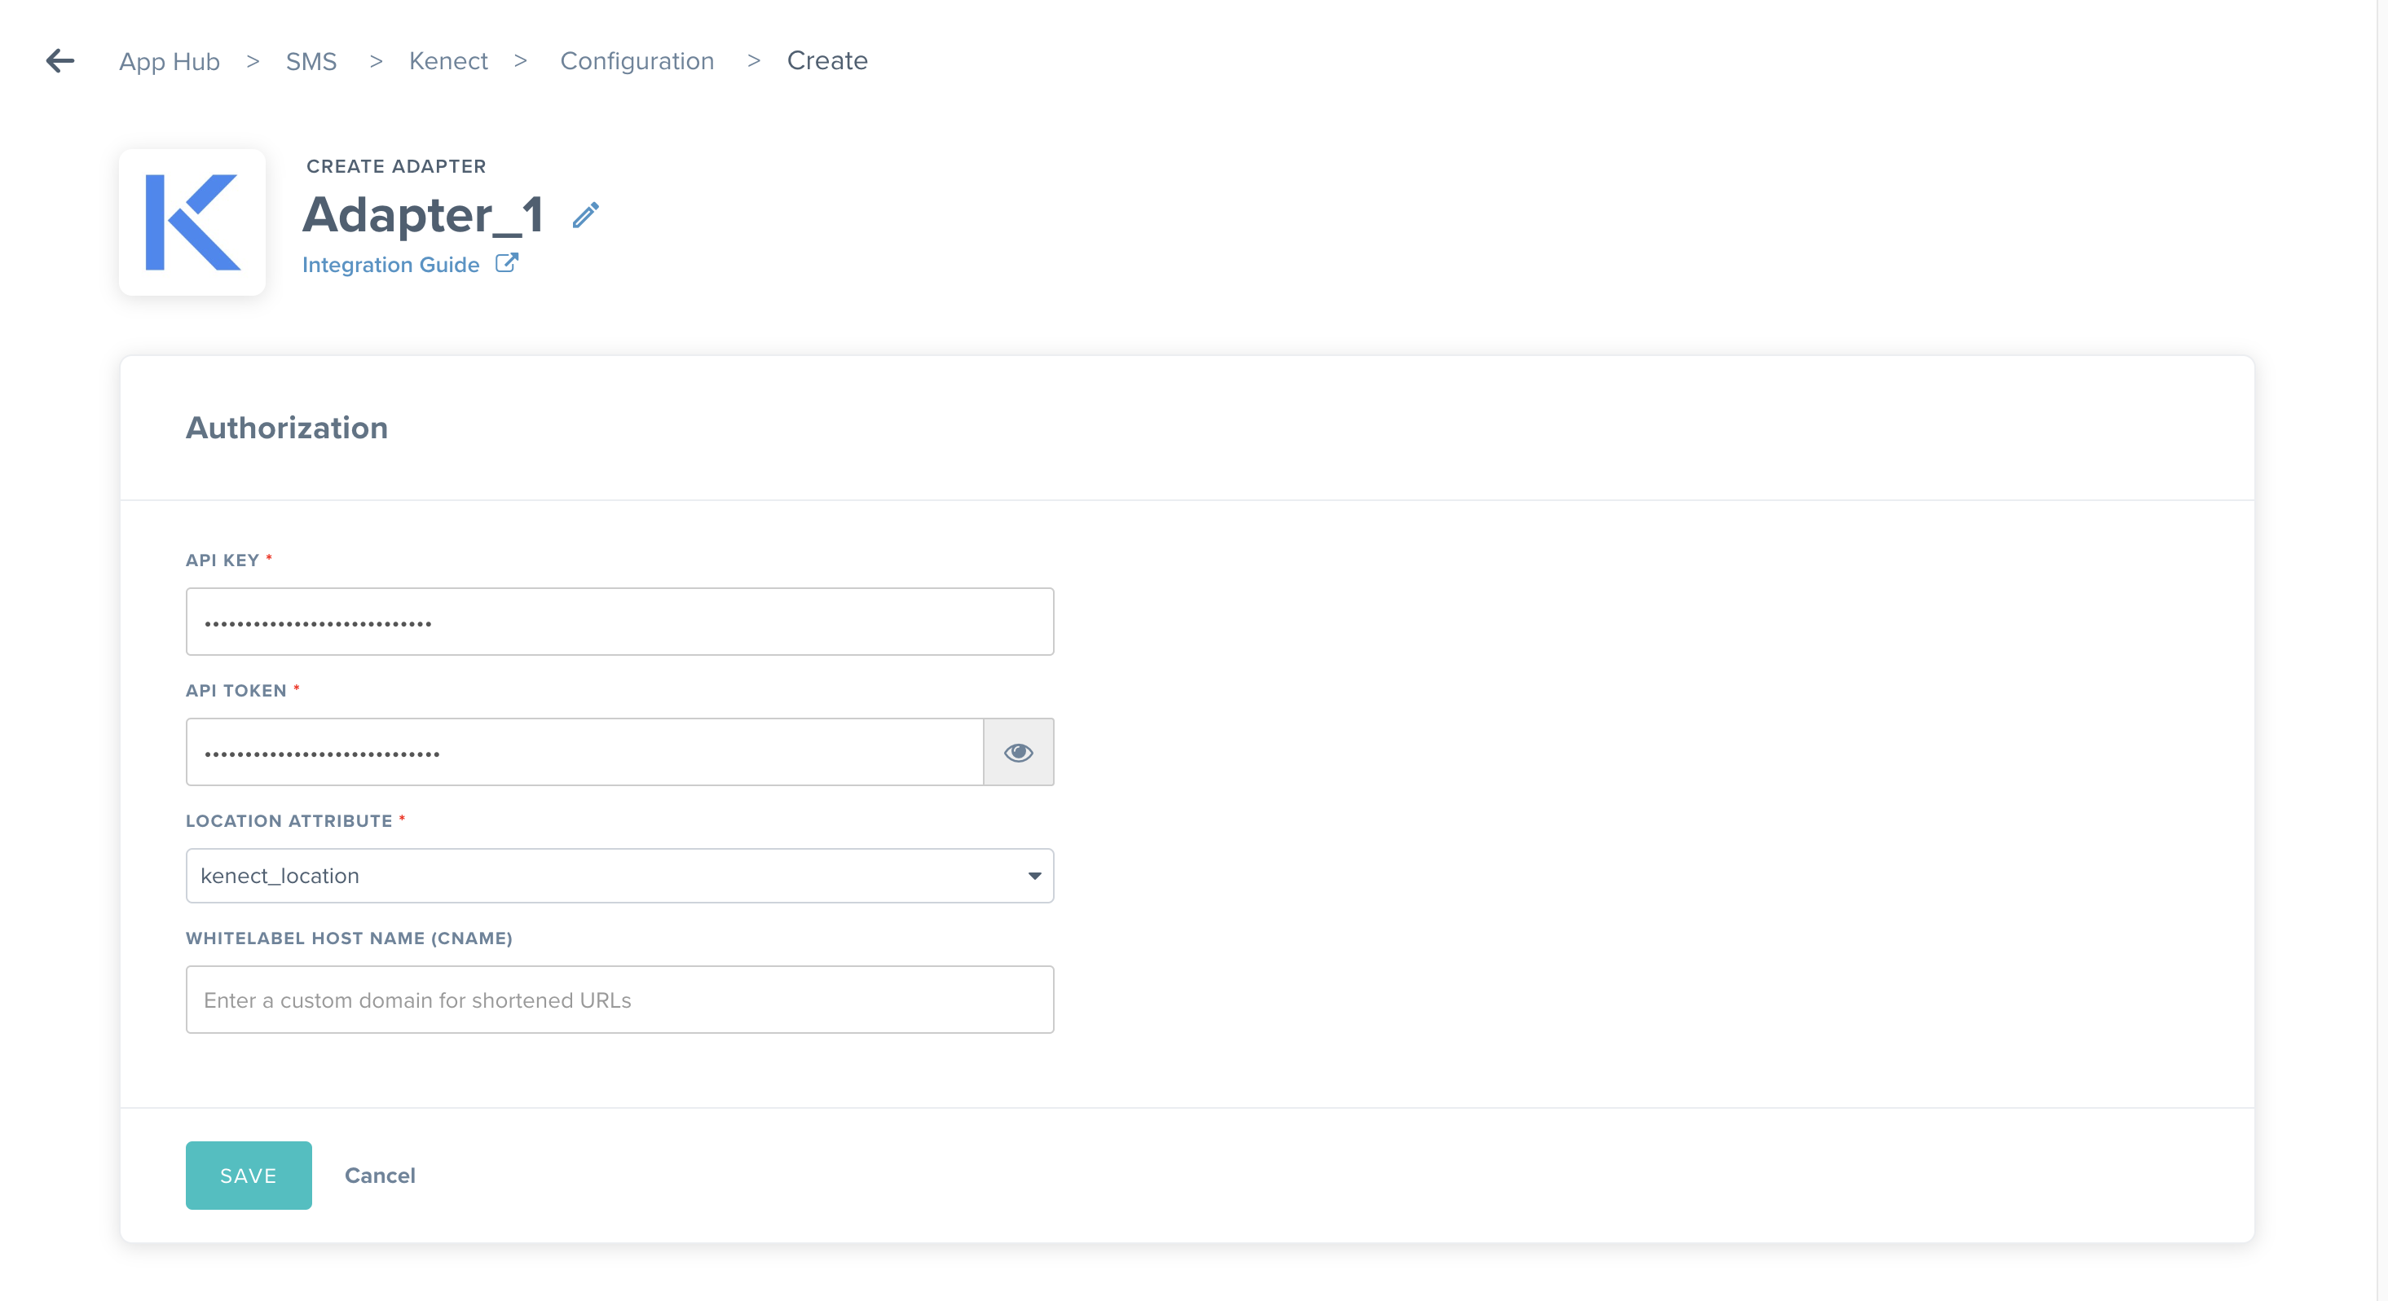This screenshot has width=2388, height=1301.
Task: Toggle API token visibility with eye icon
Action: [1018, 751]
